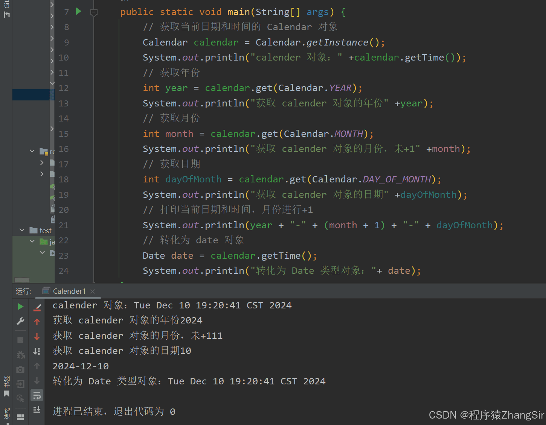The width and height of the screenshot is (546, 425).
Task: Collapse the re resources folder chevron
Action: pyautogui.click(x=32, y=151)
